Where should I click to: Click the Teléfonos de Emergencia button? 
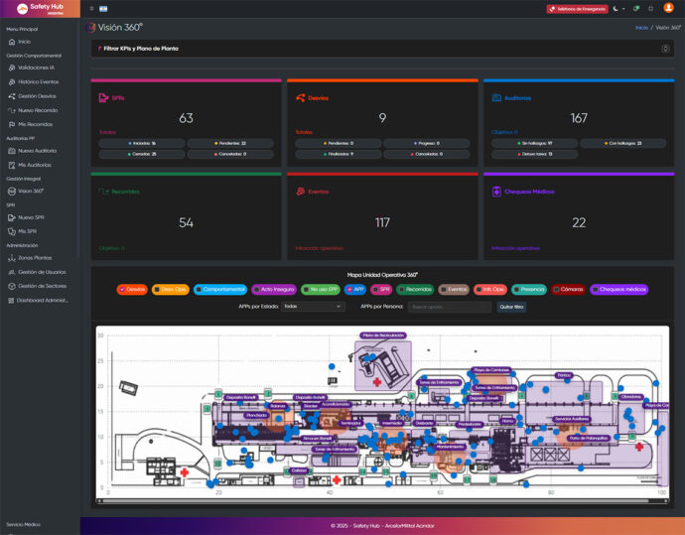(x=577, y=9)
